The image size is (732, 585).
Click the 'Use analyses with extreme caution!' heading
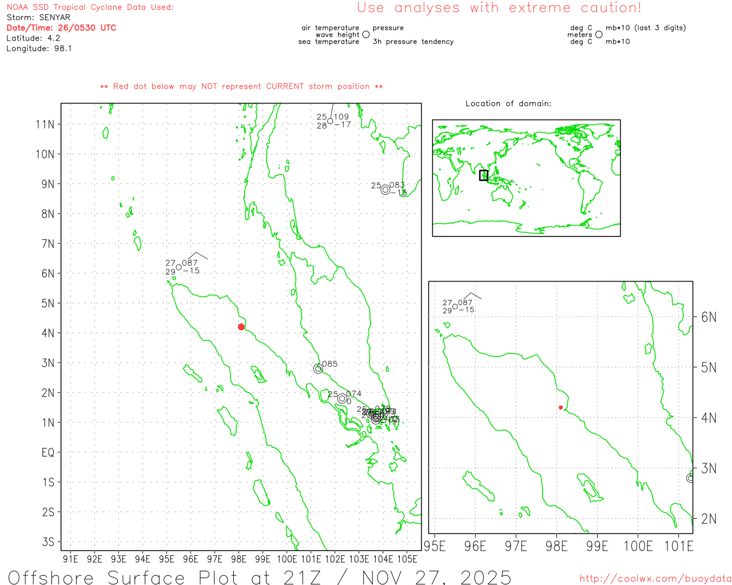pos(499,8)
